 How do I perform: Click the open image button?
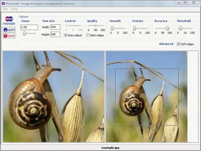(x=9, y=30)
